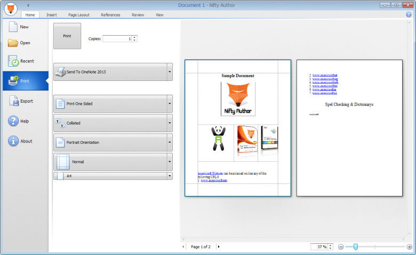Screen dimensions: 416x255
Task: Open the A4 paper size dropdown
Action: pos(170,176)
